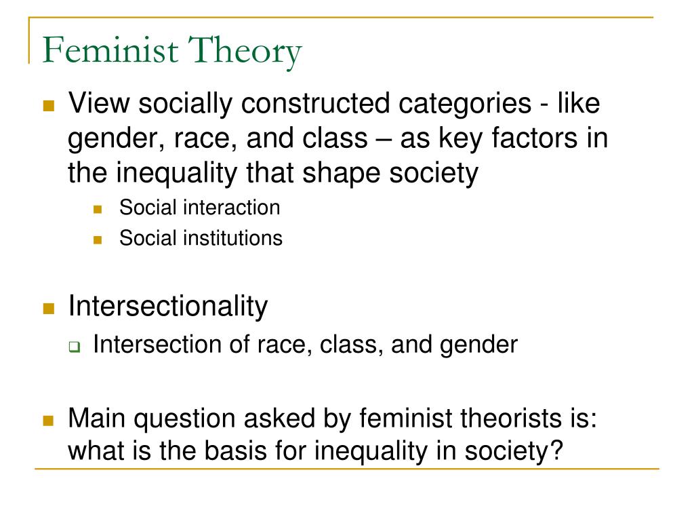Select the gold bullet beside Main question
694x521 pixels.
coord(49,420)
